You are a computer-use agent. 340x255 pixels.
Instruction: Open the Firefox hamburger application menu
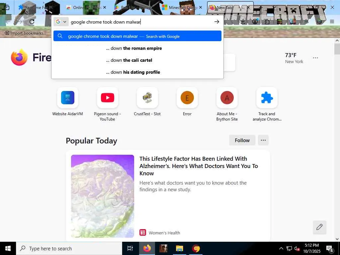click(332, 22)
